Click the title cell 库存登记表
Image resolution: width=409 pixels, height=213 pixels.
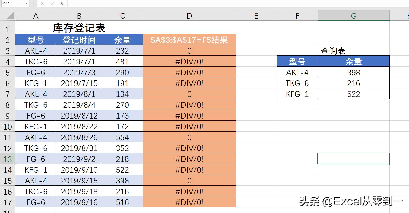(79, 28)
